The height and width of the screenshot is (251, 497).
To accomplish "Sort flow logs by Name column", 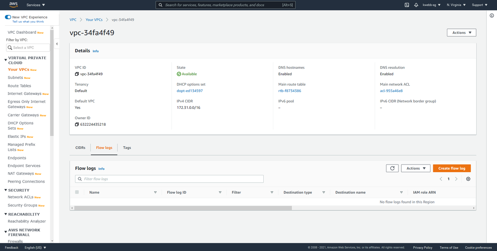I will [x=156, y=193].
